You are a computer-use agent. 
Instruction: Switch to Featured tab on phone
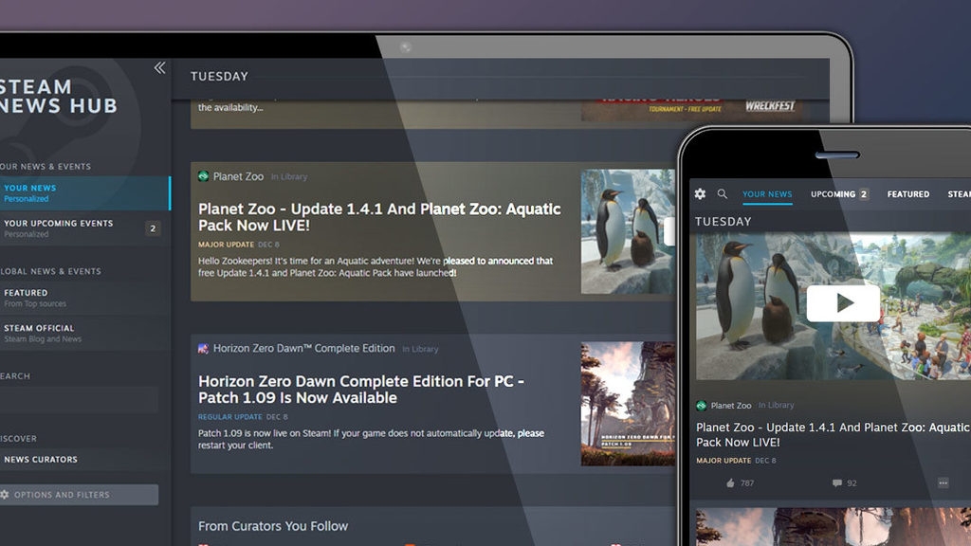(907, 194)
